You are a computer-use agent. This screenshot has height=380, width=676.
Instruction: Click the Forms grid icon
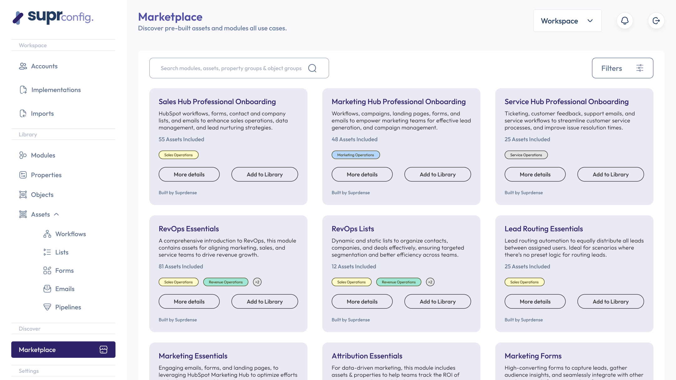click(x=47, y=271)
